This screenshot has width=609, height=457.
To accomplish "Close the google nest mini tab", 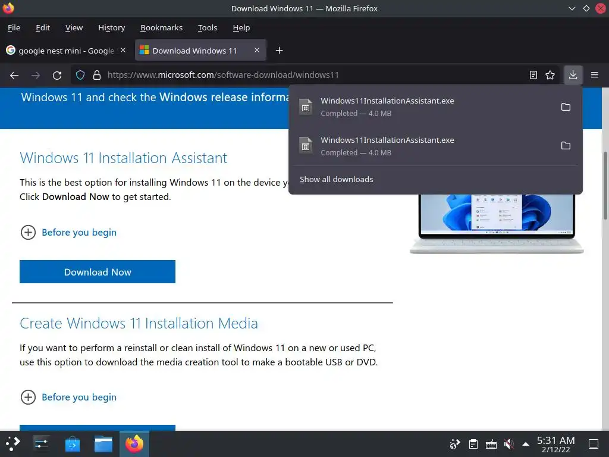I will pos(123,50).
